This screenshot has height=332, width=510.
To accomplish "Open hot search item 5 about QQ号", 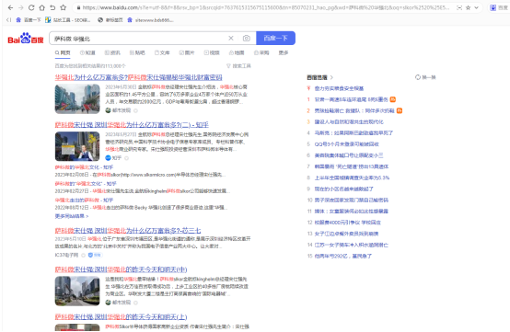I will pyautogui.click(x=347, y=143).
